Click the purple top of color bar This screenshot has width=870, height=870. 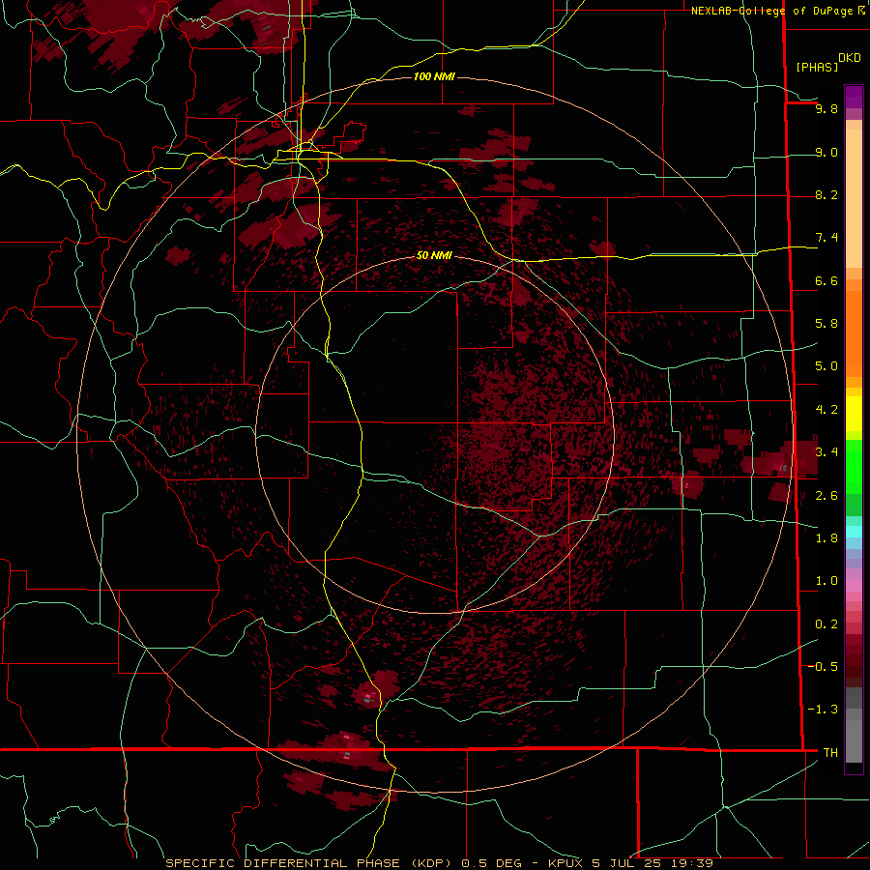click(x=854, y=97)
